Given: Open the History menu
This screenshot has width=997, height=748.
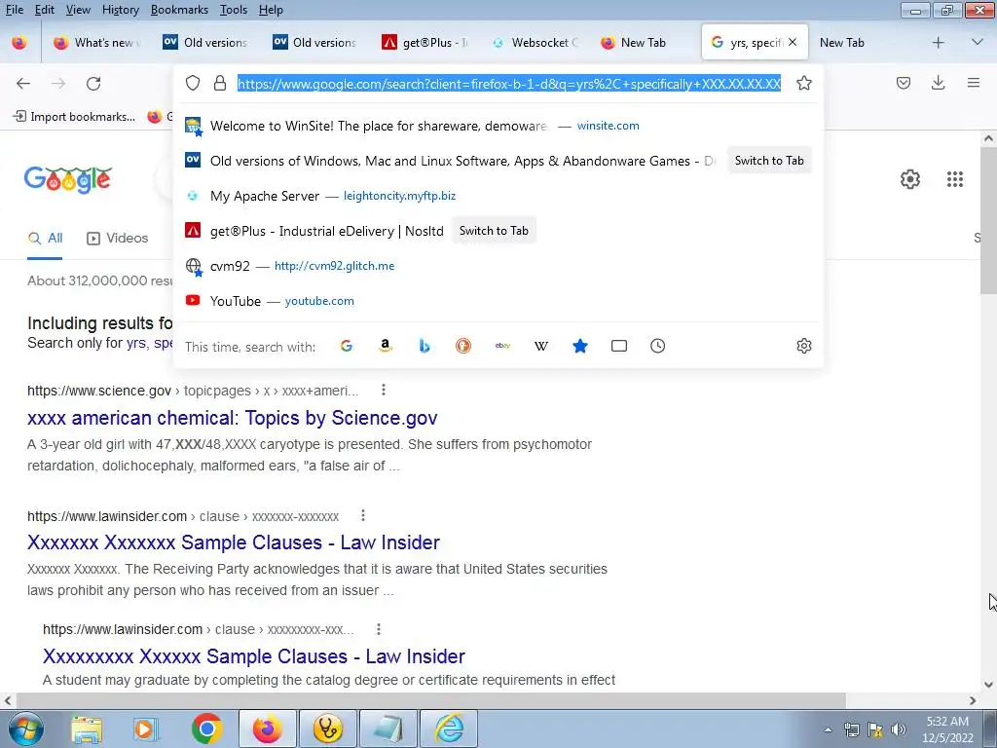Looking at the screenshot, I should [121, 10].
